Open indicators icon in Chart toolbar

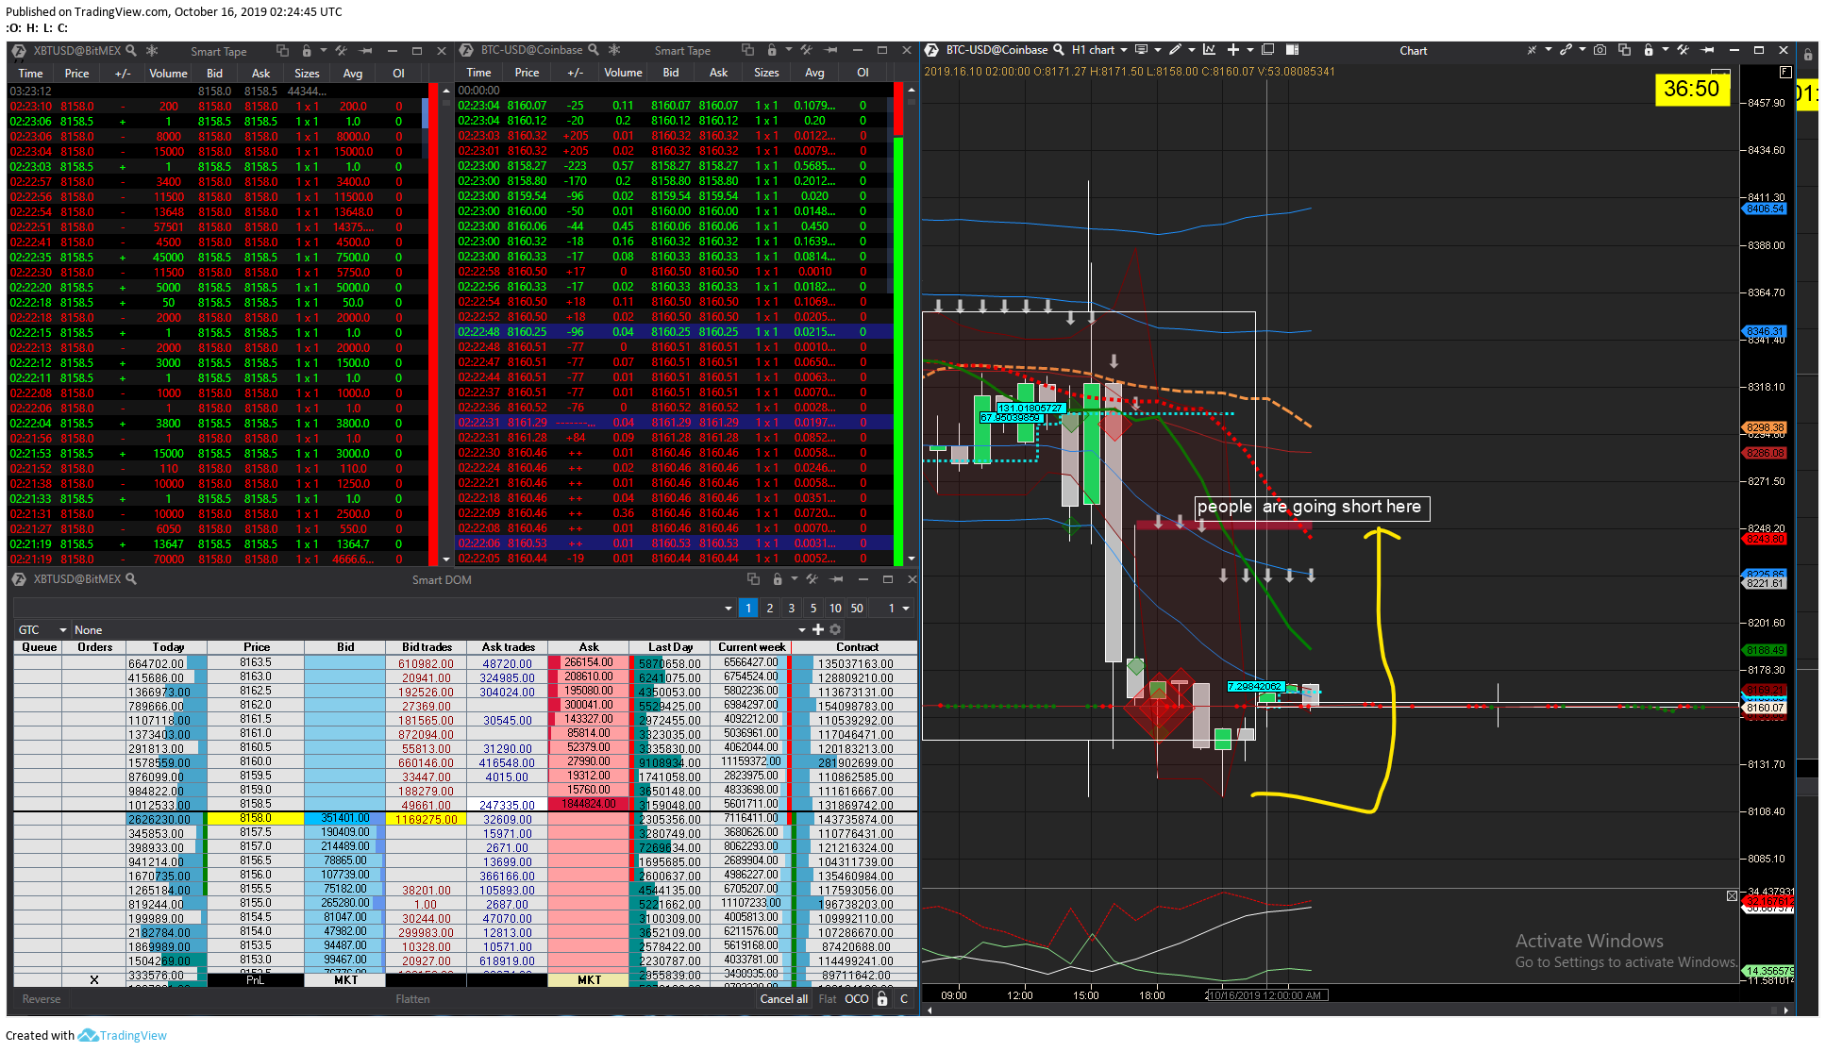pos(1209,50)
